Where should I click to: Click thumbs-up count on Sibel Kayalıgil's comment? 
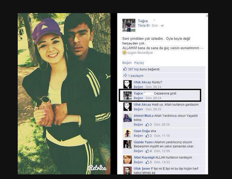(149, 162)
